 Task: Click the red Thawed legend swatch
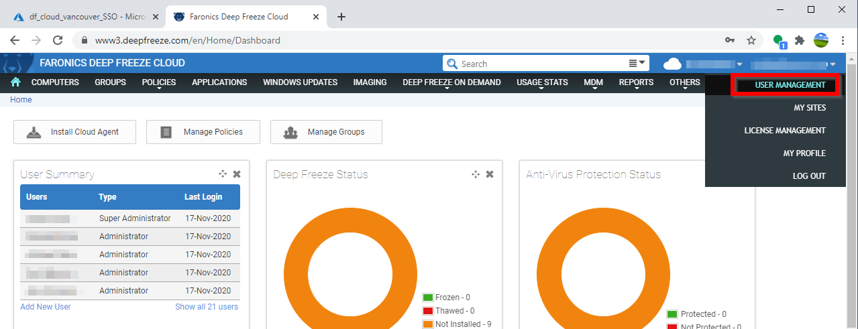click(427, 311)
